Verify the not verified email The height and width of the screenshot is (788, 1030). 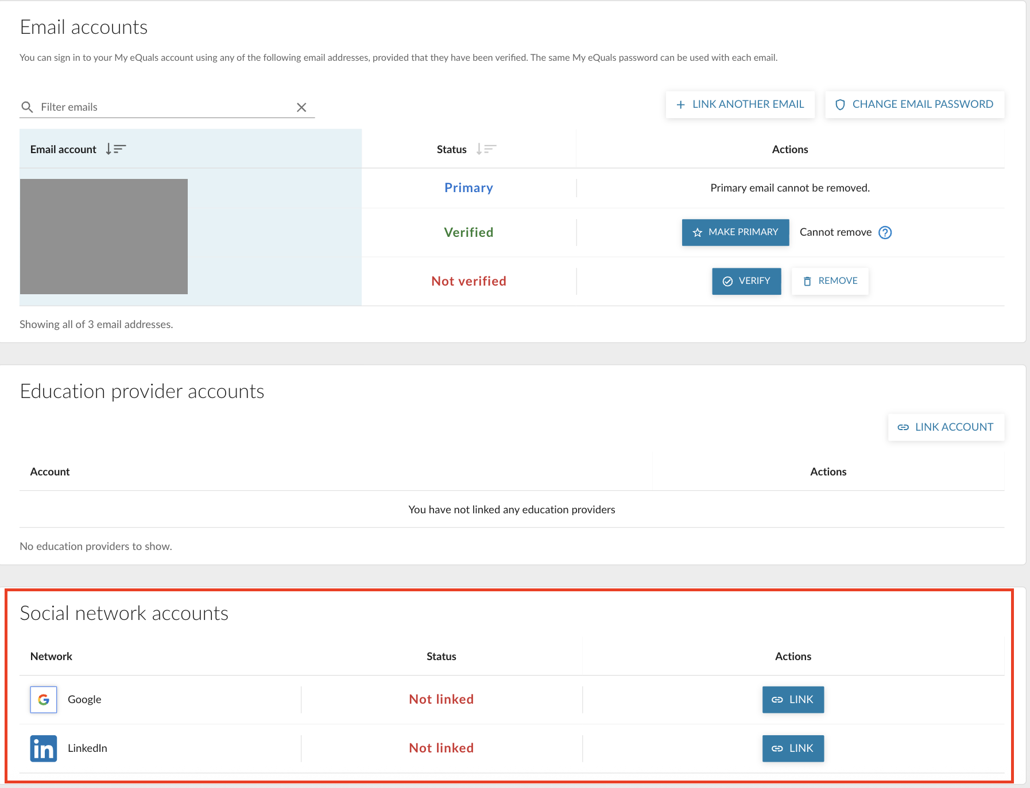(x=746, y=281)
